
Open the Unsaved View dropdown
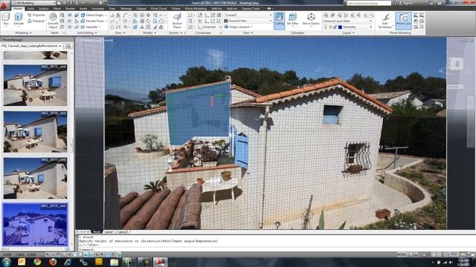[x=248, y=21]
